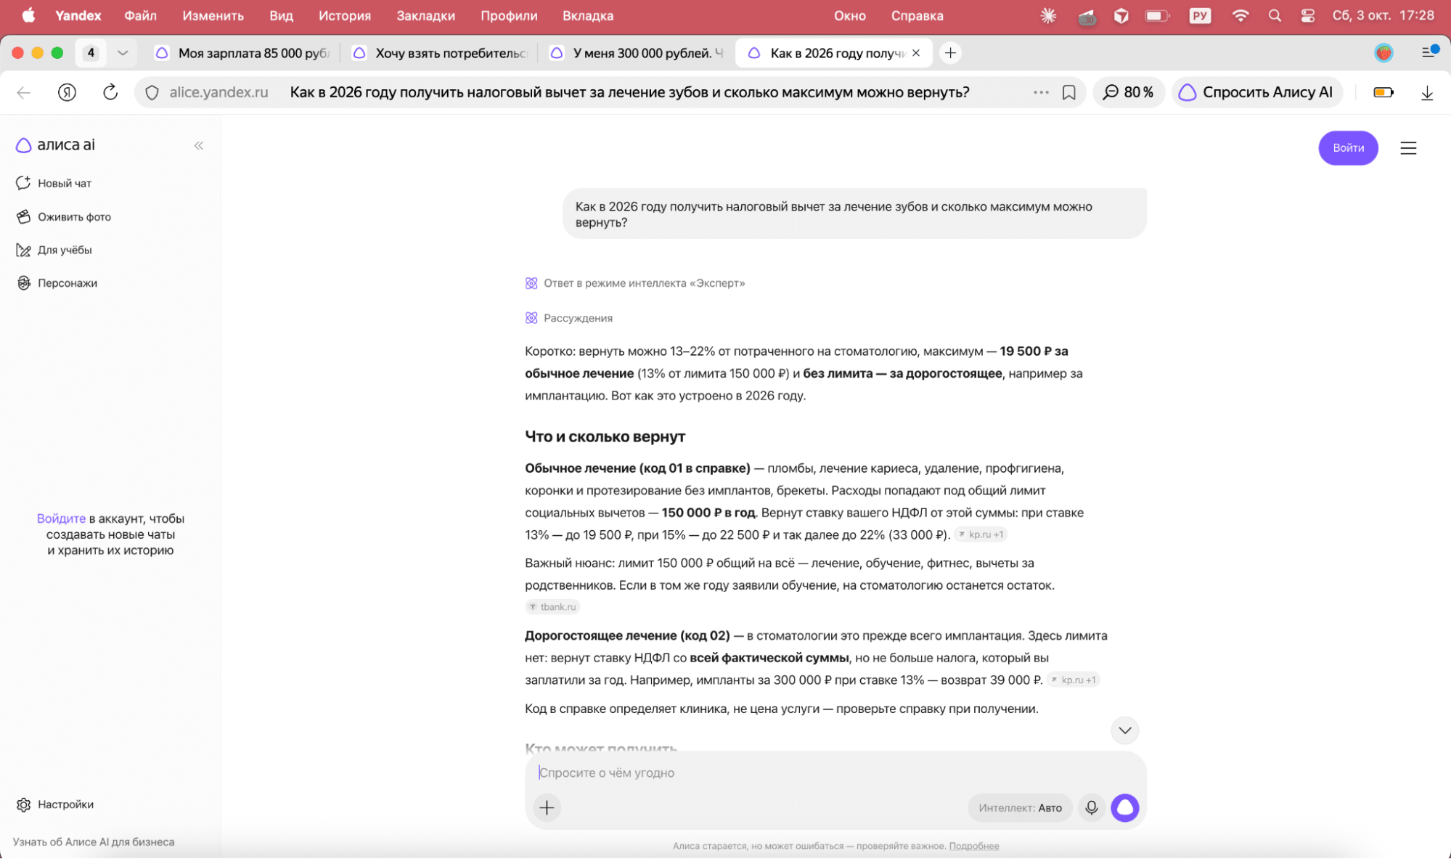Expand the Рассуждения reasoning section
This screenshot has width=1451, height=859.
click(569, 318)
